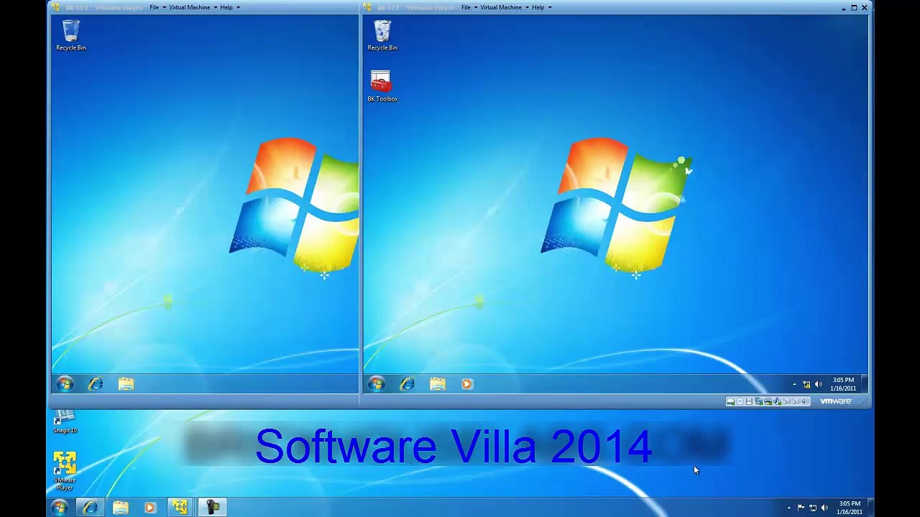This screenshot has width=920, height=517.
Task: Open Recycle Bin in the left VM desktop
Action: pos(70,35)
